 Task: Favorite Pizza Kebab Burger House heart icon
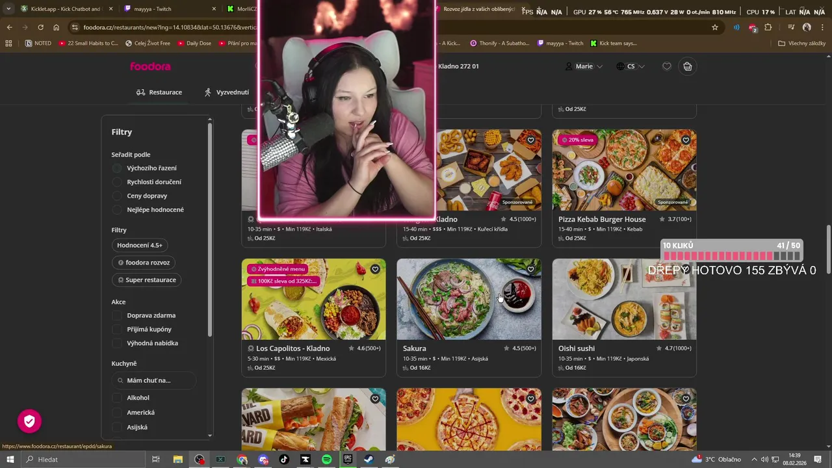pos(686,140)
